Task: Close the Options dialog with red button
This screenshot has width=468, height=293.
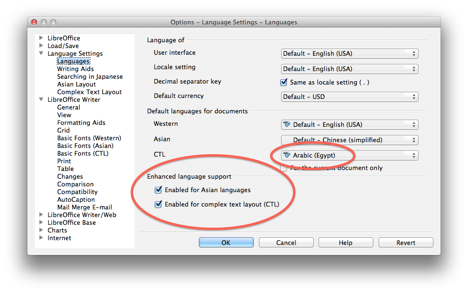Action: [x=34, y=22]
